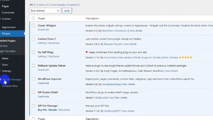The width and height of the screenshot is (213, 120).
Task: Open the Settings menu in sidebar
Action: [x=7, y=71]
